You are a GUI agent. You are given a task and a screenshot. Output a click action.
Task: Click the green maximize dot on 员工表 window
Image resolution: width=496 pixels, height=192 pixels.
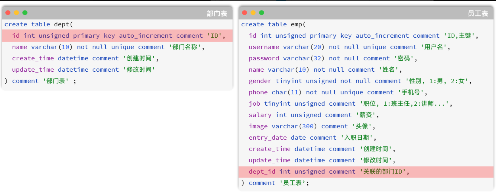tap(262, 13)
